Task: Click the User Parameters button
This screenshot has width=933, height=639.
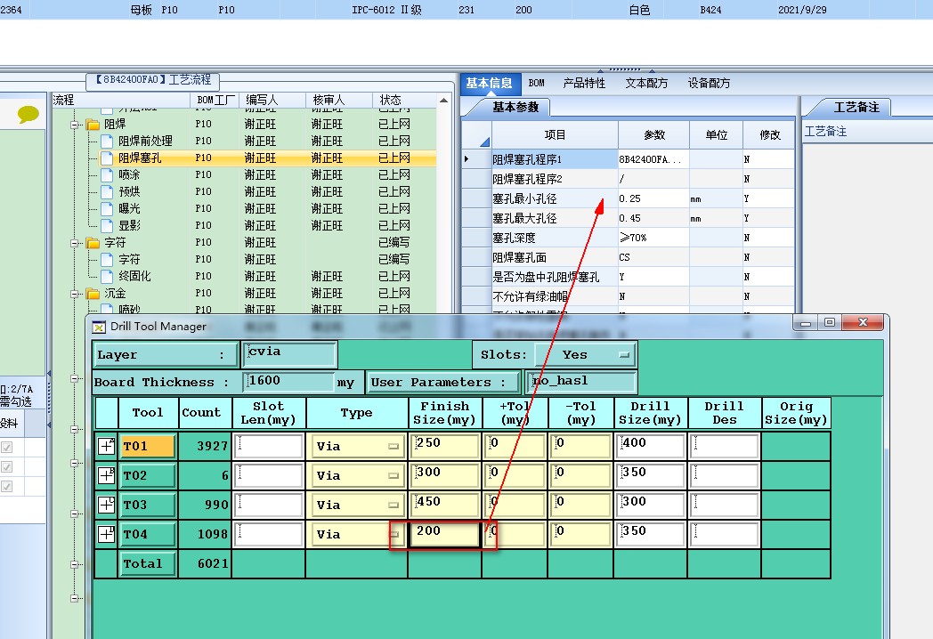Action: point(443,382)
